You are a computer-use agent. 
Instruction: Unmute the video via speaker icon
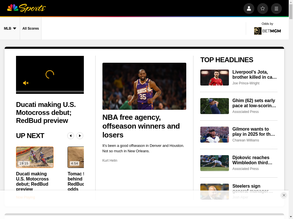[x=25, y=83]
